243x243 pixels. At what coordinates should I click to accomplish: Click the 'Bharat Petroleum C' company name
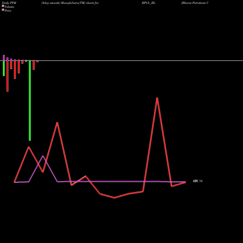(x=195, y=3)
